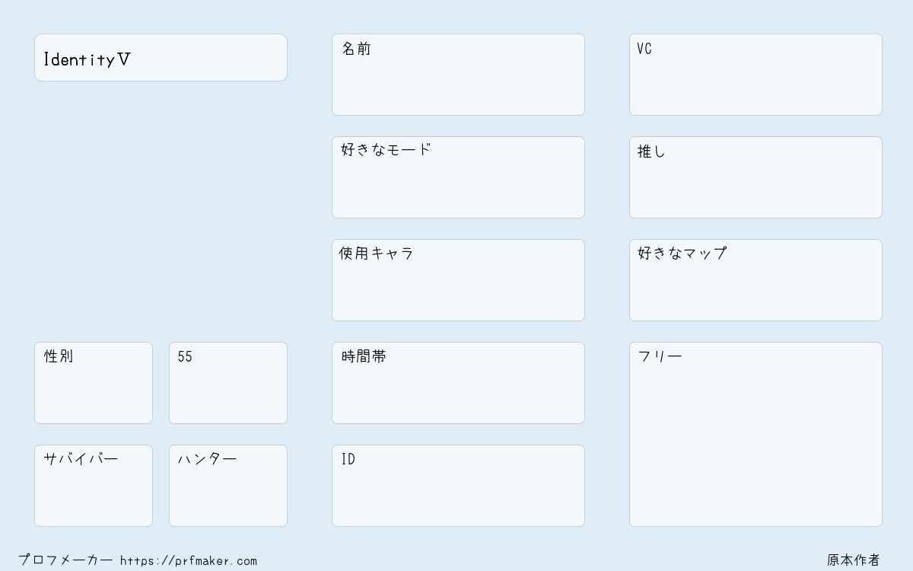The width and height of the screenshot is (913, 571).
Task: Select the 時間帯 field
Action: tap(458, 383)
